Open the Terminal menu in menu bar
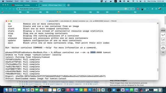 coord(9,1)
